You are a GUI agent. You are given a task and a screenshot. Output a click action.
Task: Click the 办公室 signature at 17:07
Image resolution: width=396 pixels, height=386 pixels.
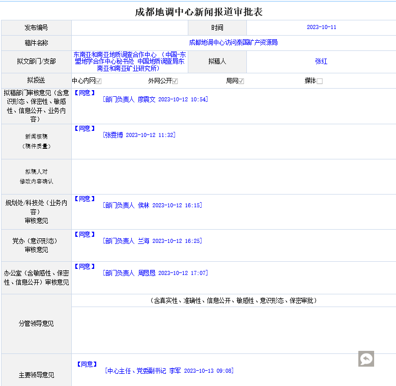coord(155,273)
